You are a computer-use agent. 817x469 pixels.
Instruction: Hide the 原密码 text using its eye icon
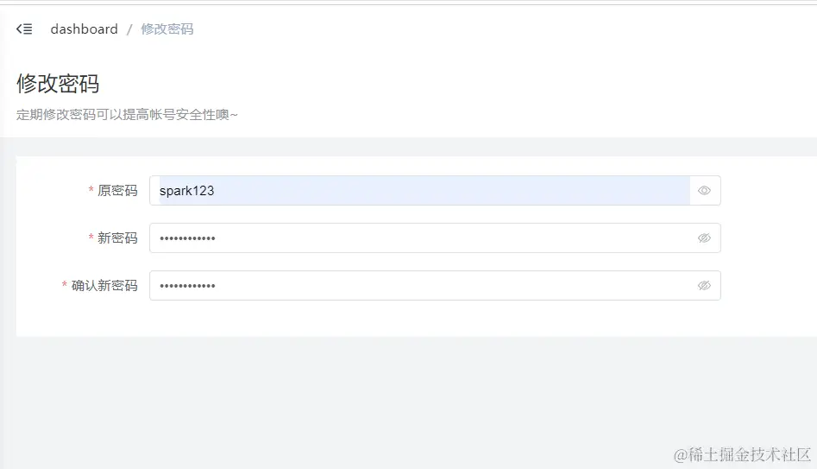pyautogui.click(x=704, y=190)
